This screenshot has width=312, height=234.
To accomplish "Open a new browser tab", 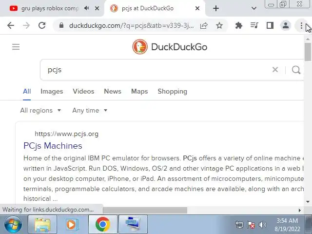I will (216, 8).
